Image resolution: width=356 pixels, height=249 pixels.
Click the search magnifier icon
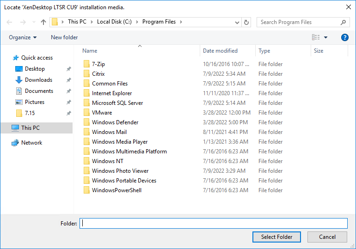click(343, 22)
